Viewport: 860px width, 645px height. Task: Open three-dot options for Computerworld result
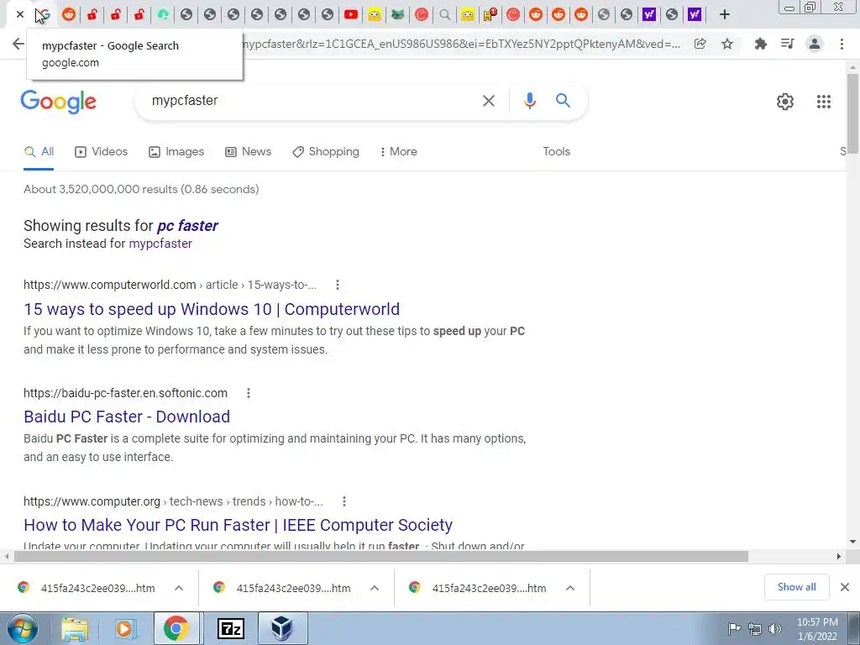(x=338, y=285)
